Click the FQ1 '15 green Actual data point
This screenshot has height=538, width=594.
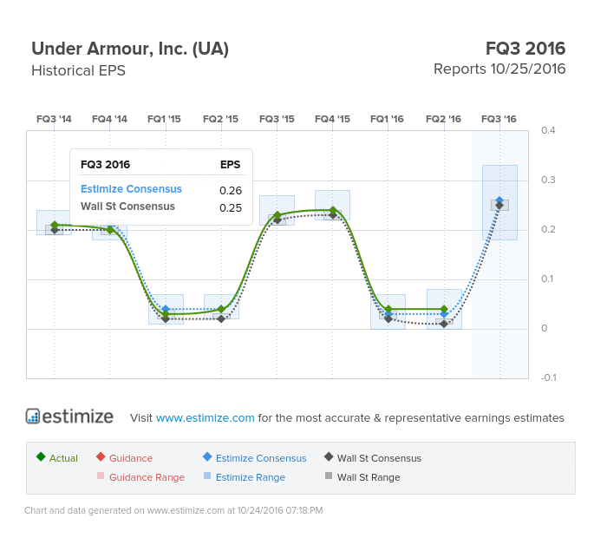coord(166,314)
